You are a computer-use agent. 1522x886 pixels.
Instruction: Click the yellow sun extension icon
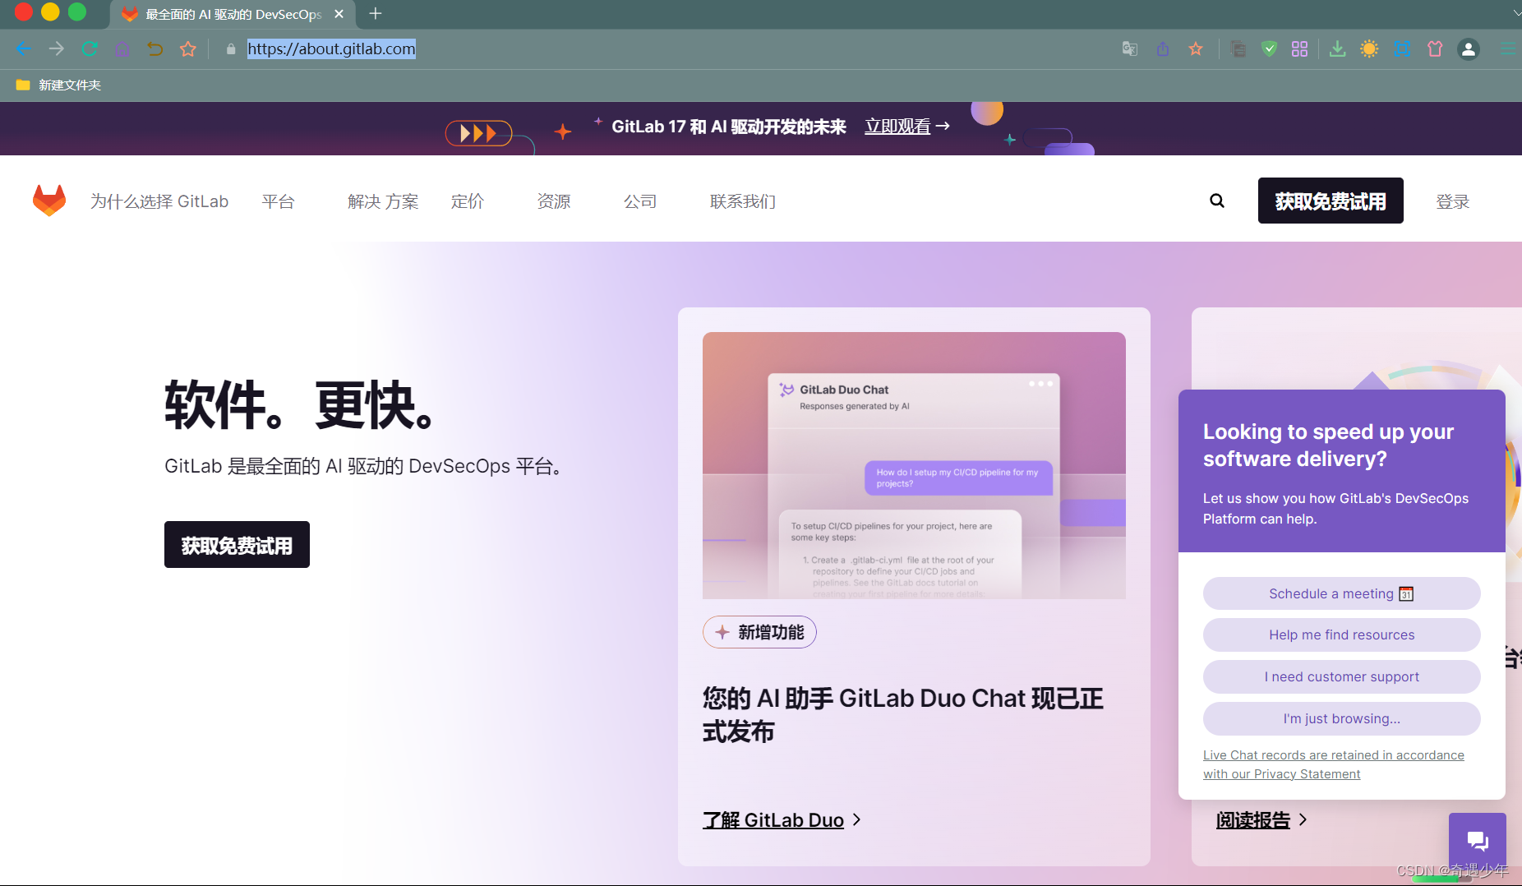[x=1369, y=48]
